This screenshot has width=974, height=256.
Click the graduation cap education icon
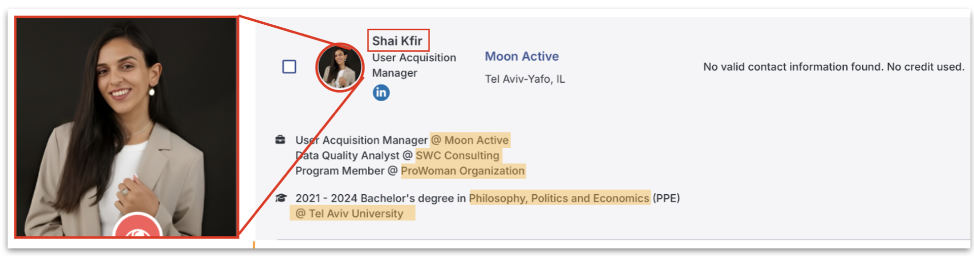click(281, 198)
